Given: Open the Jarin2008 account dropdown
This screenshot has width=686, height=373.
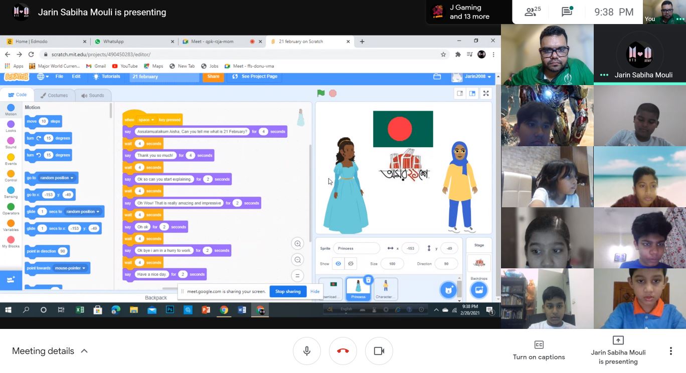Looking at the screenshot, I should point(472,77).
